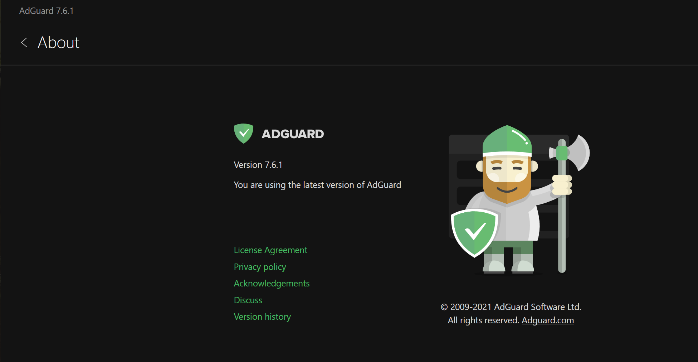Click the Version 7.6.1 label
The image size is (698, 362).
[x=258, y=165]
